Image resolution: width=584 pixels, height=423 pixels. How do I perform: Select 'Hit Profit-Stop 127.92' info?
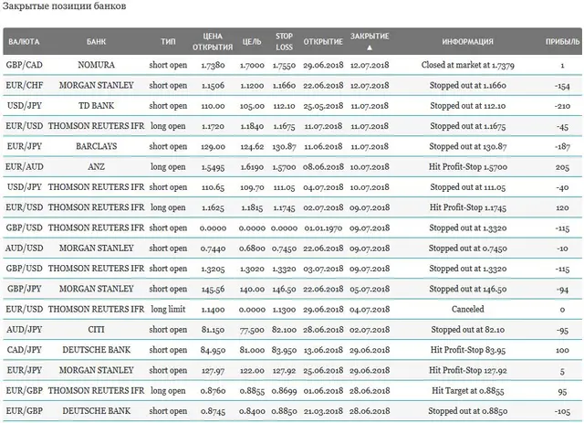point(468,370)
